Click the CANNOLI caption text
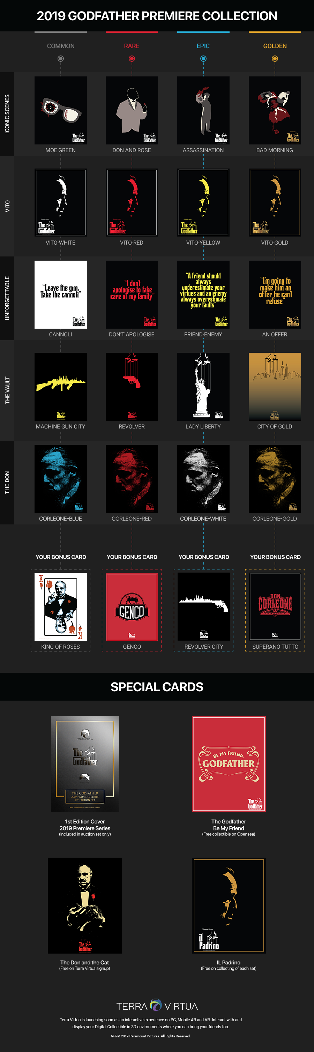Image resolution: width=314 pixels, height=1052 pixels. (x=60, y=335)
